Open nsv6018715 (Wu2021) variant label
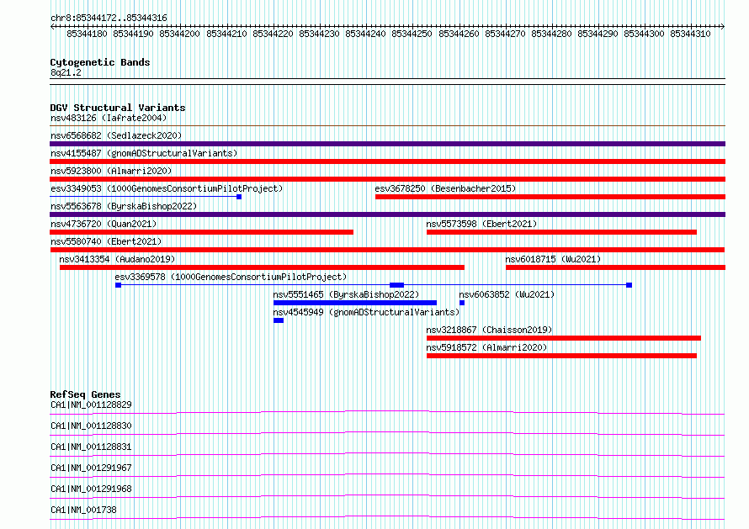This screenshot has height=529, width=749. point(553,259)
